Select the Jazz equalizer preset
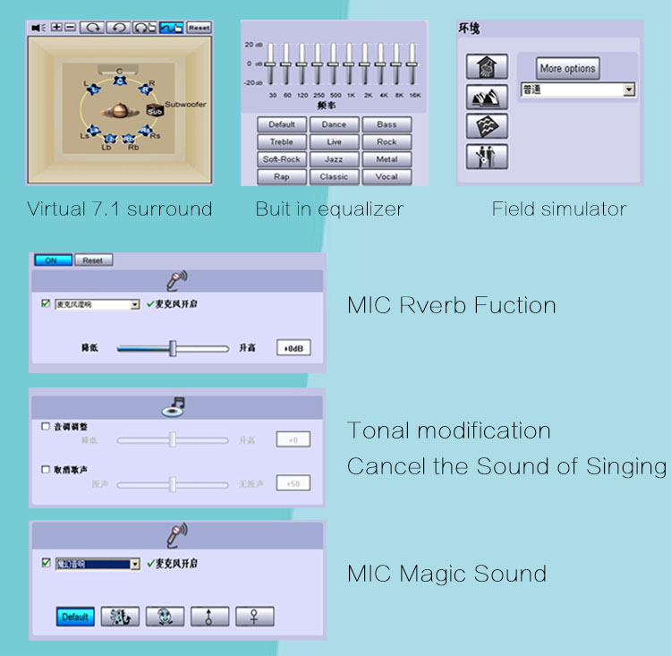 point(334,159)
